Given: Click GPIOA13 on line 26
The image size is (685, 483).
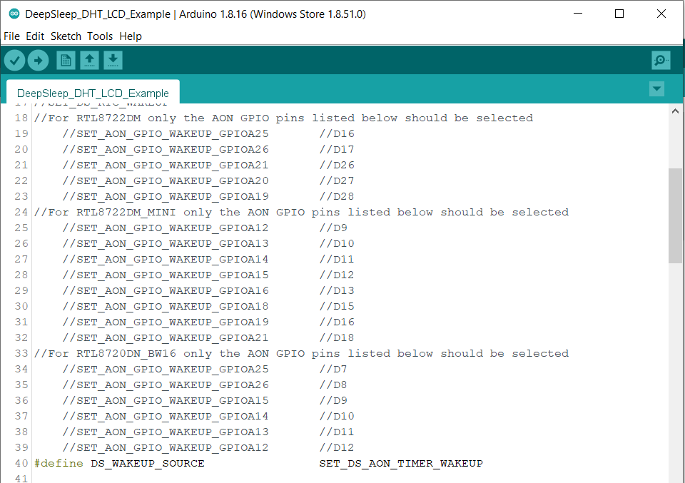Looking at the screenshot, I should pyautogui.click(x=244, y=244).
